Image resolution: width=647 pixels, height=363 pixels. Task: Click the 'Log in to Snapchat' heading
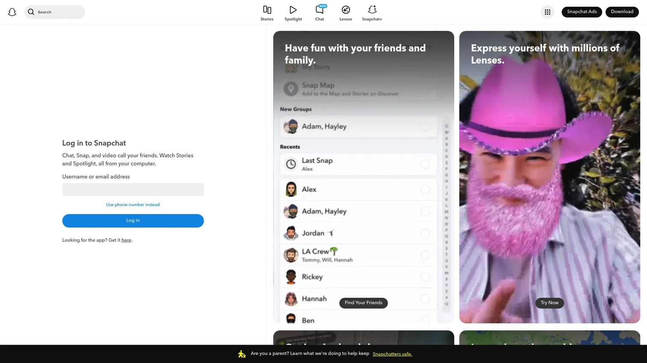click(x=94, y=143)
